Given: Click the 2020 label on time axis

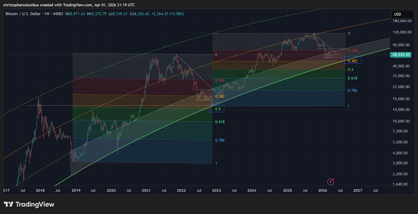Looking at the screenshot, I should (111, 190).
